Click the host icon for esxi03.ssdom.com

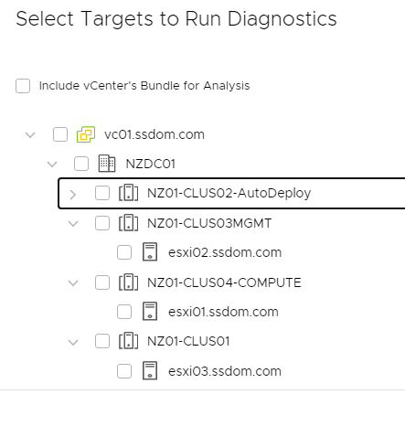[x=150, y=371]
